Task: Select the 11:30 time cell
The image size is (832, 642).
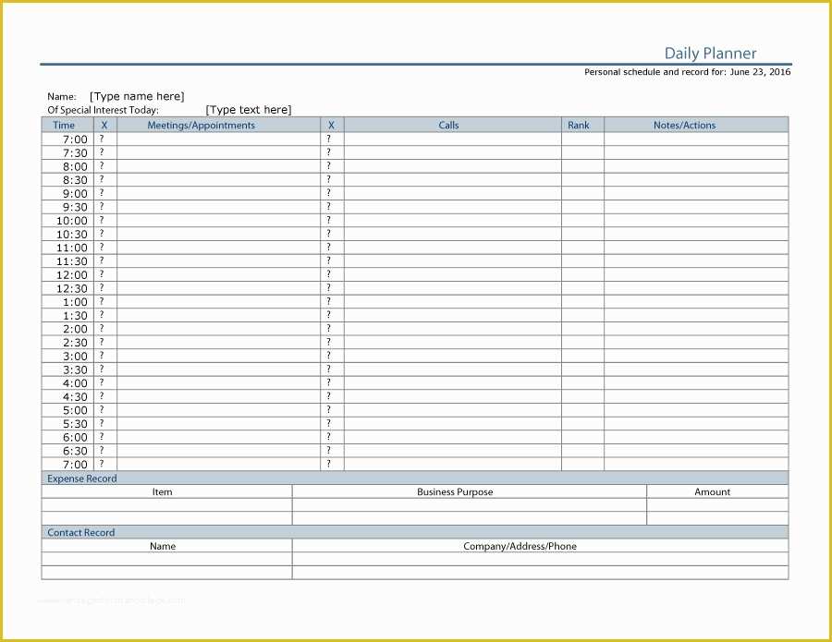Action: (67, 260)
